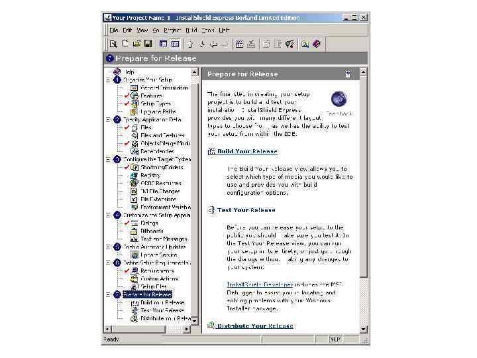Click the Open folder toolbar icon
This screenshot has height=358, width=477.
click(136, 44)
